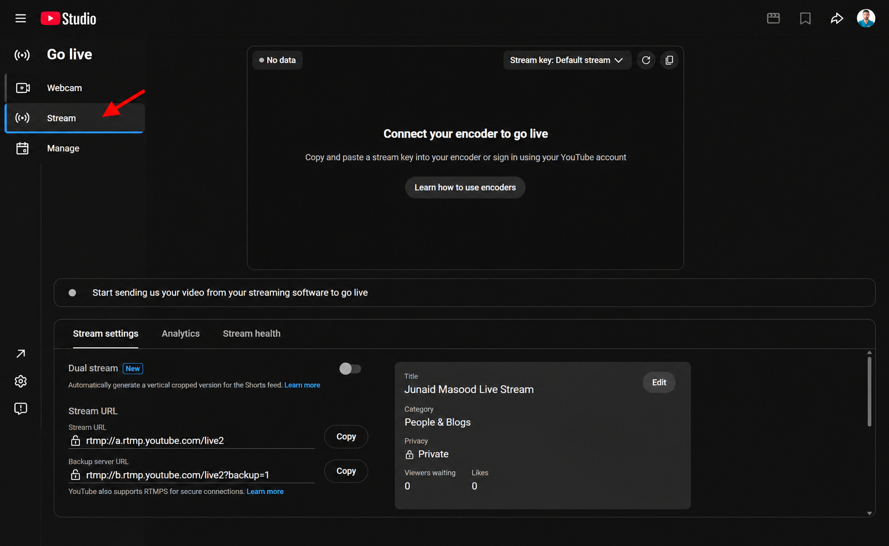Click the Stream URL rtmp field

point(192,440)
